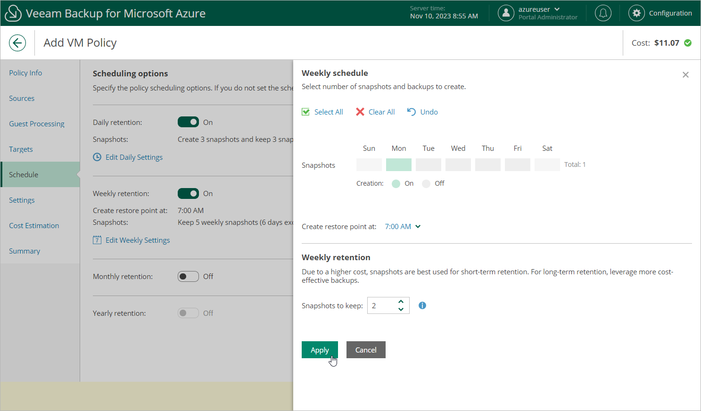This screenshot has height=411, width=701.
Task: Toggle Sunday snapshot cell
Action: pyautogui.click(x=369, y=164)
